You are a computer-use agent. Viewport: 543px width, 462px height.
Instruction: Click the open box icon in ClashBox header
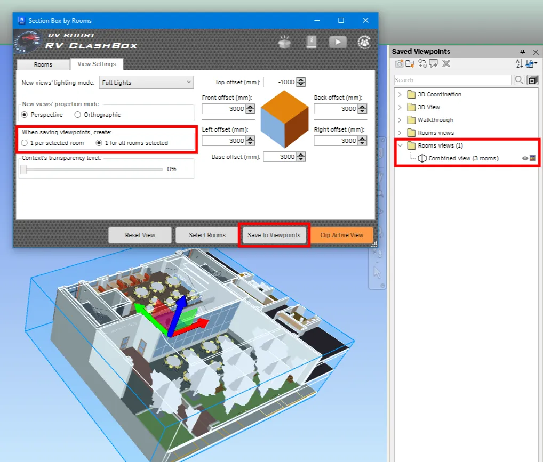tap(285, 42)
